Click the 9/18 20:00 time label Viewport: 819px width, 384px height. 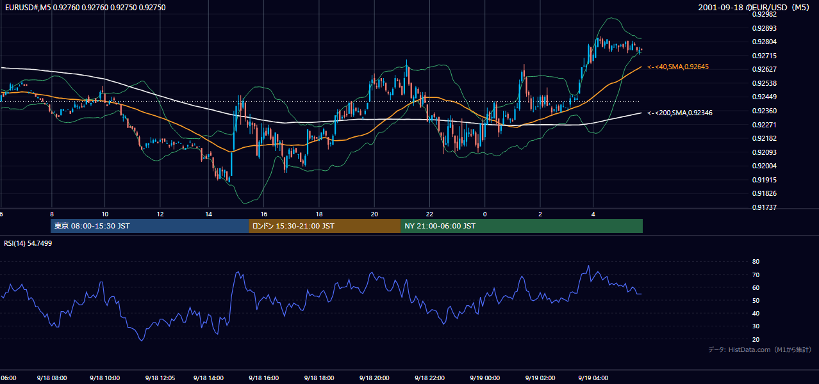point(374,378)
